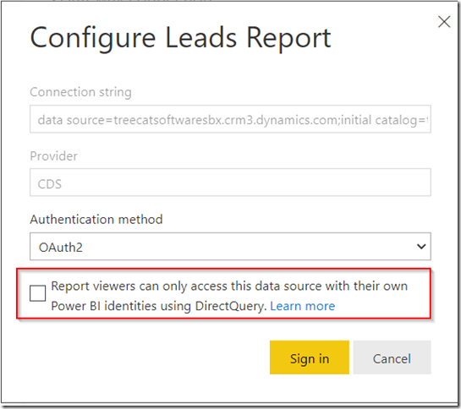This screenshot has height=409, width=461.
Task: Click the 'CDS' provider text
Action: (49, 184)
